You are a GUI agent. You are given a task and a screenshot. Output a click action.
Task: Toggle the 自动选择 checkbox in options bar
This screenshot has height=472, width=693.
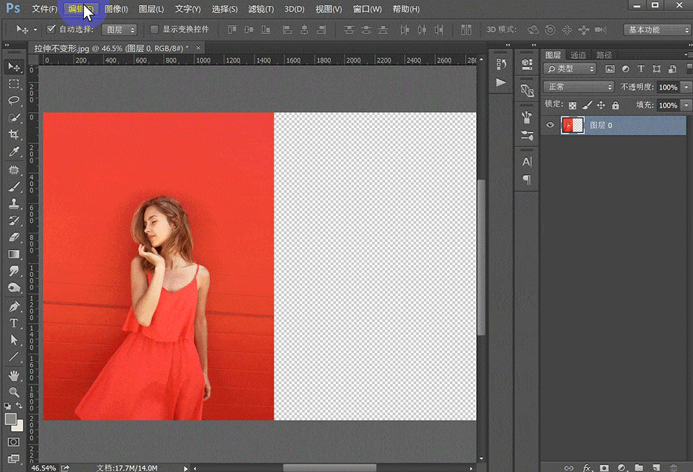pos(51,30)
